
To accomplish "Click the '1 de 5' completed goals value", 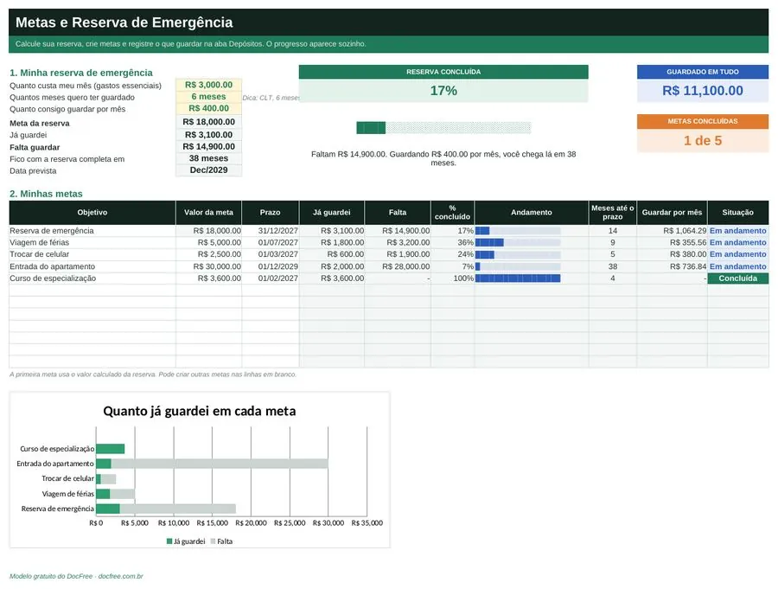I will [x=703, y=140].
